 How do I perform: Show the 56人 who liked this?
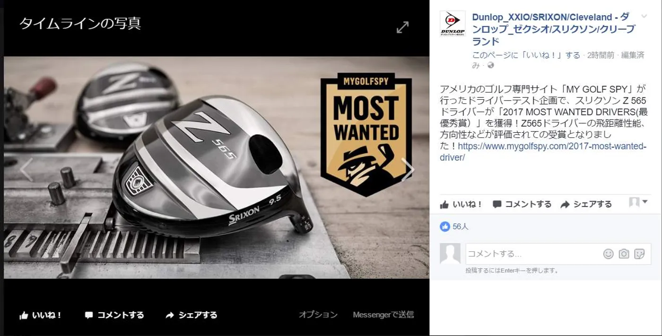460,226
